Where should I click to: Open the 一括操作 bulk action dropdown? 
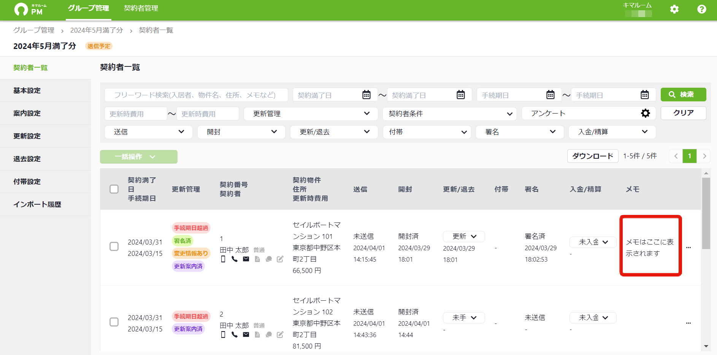click(139, 157)
